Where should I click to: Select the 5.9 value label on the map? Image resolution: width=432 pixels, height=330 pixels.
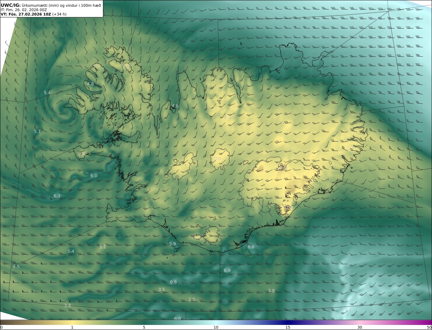tap(172, 244)
